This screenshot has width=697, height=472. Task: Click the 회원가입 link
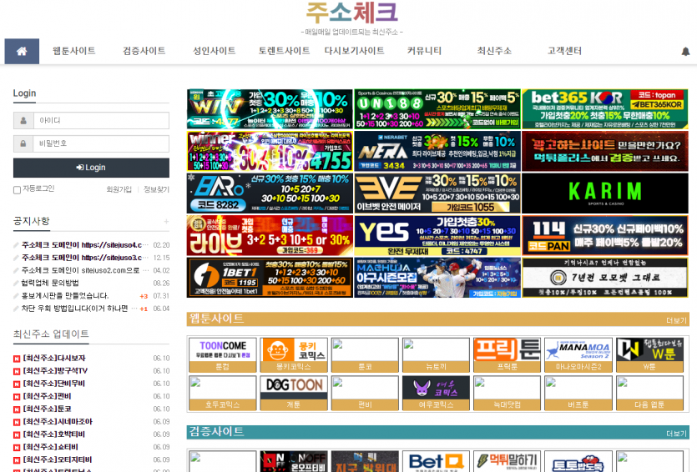click(119, 189)
